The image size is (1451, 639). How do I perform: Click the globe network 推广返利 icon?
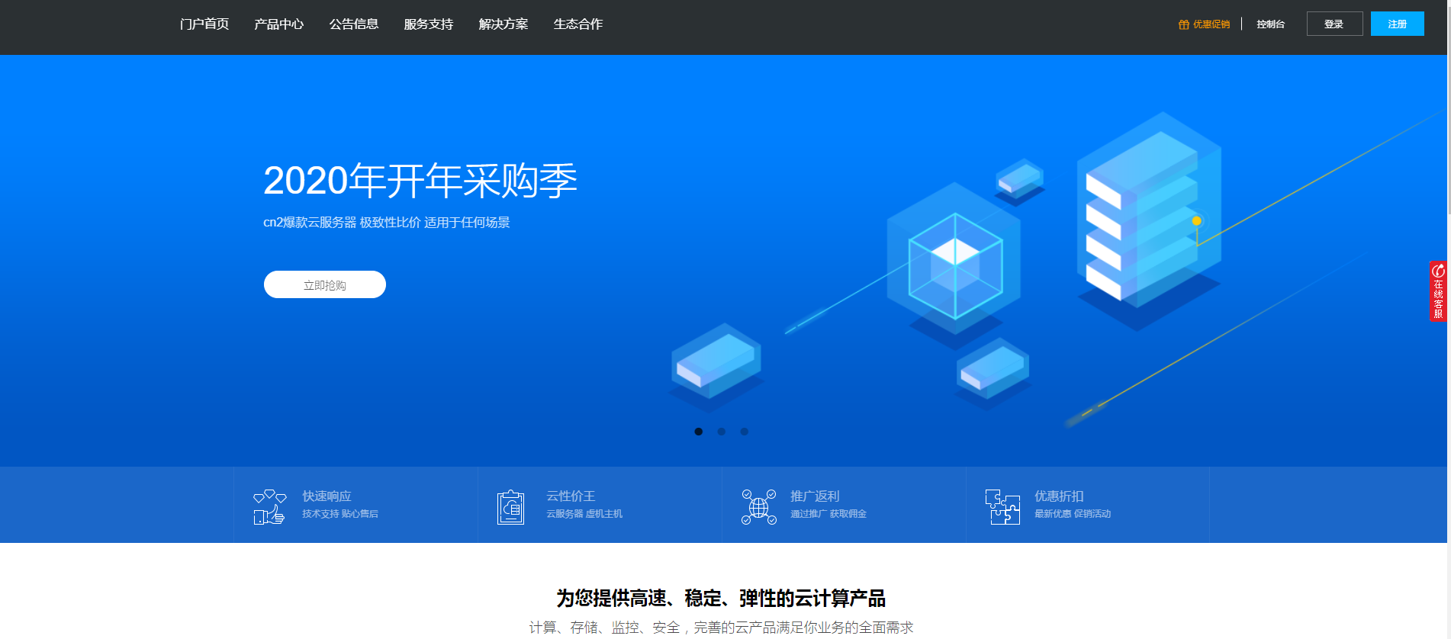pyautogui.click(x=758, y=507)
